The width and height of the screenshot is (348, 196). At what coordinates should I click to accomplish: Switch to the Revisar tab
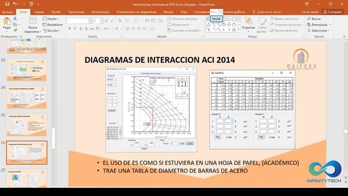pyautogui.click(x=169, y=12)
